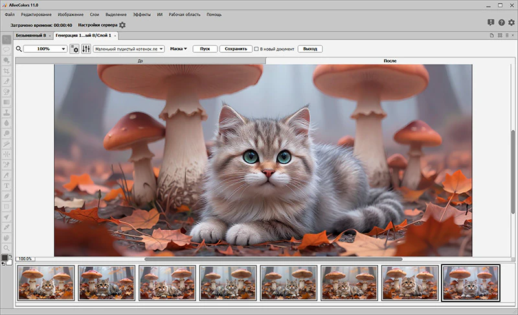Click the help question mark icon

(x=501, y=23)
